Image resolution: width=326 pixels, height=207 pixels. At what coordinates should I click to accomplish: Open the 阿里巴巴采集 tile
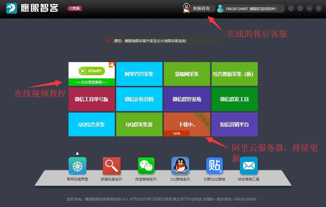point(139,74)
